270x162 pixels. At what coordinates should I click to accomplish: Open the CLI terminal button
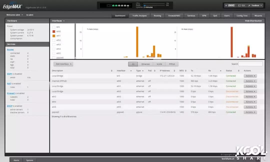(x=241, y=5)
